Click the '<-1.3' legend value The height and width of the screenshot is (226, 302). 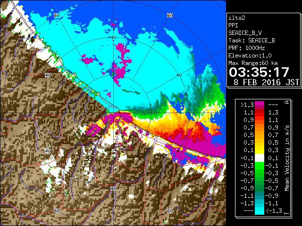pyautogui.click(x=274, y=211)
